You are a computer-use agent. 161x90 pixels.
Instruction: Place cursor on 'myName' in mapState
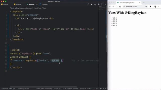coord(55,60)
